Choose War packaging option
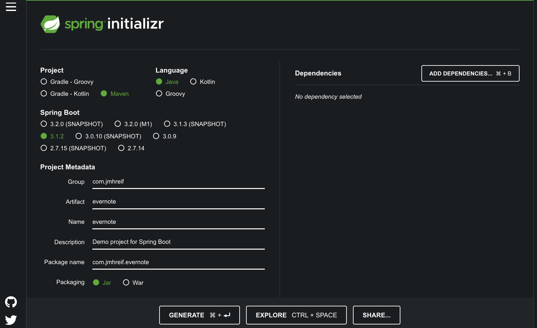 click(133, 283)
